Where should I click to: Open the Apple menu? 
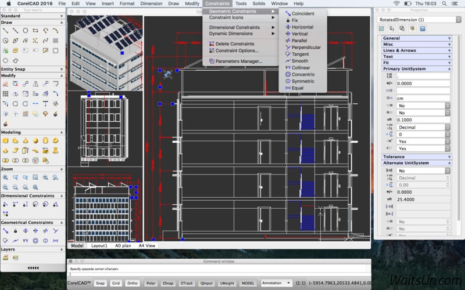[8, 3]
